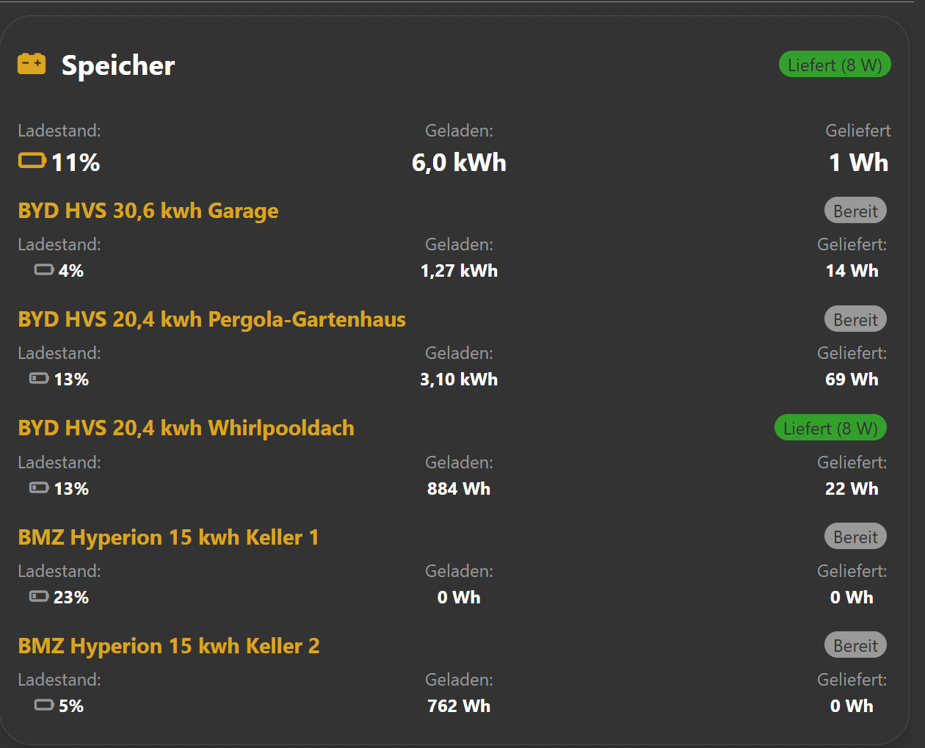This screenshot has height=748, width=925.
Task: Click the Bereit badge for Pergola-Gartenhaus
Action: 855,319
